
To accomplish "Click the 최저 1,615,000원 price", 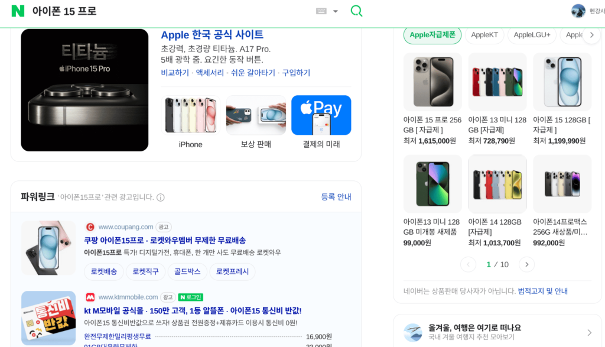I will [x=430, y=141].
